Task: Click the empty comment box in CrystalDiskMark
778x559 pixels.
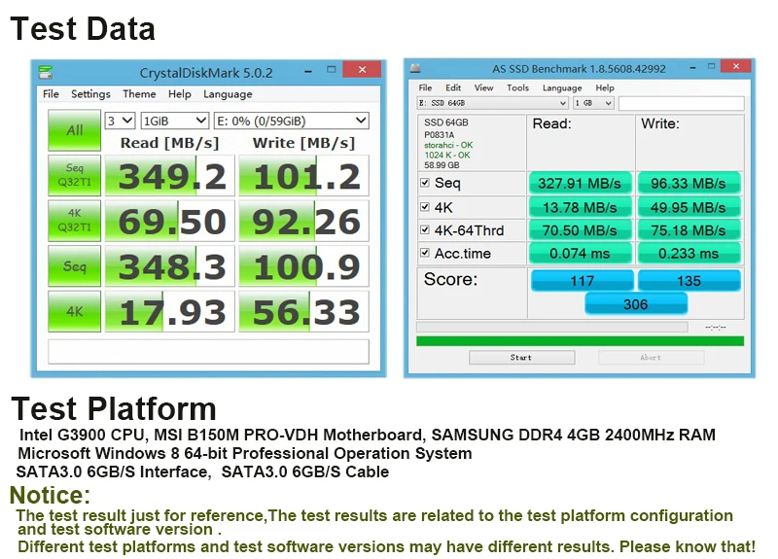Action: pos(208,352)
